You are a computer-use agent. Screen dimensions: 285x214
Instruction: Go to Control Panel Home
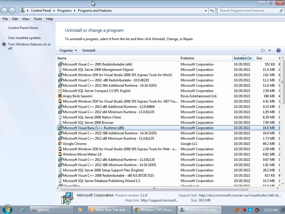click(23, 28)
